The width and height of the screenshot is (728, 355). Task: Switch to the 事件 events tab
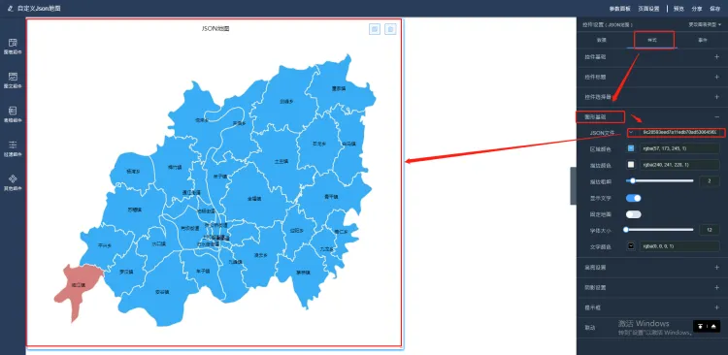[703, 40]
